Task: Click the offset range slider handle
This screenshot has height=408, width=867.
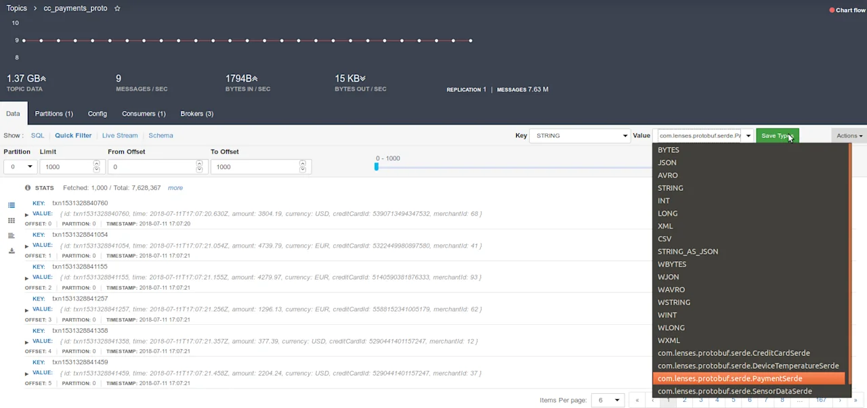Action: tap(376, 166)
